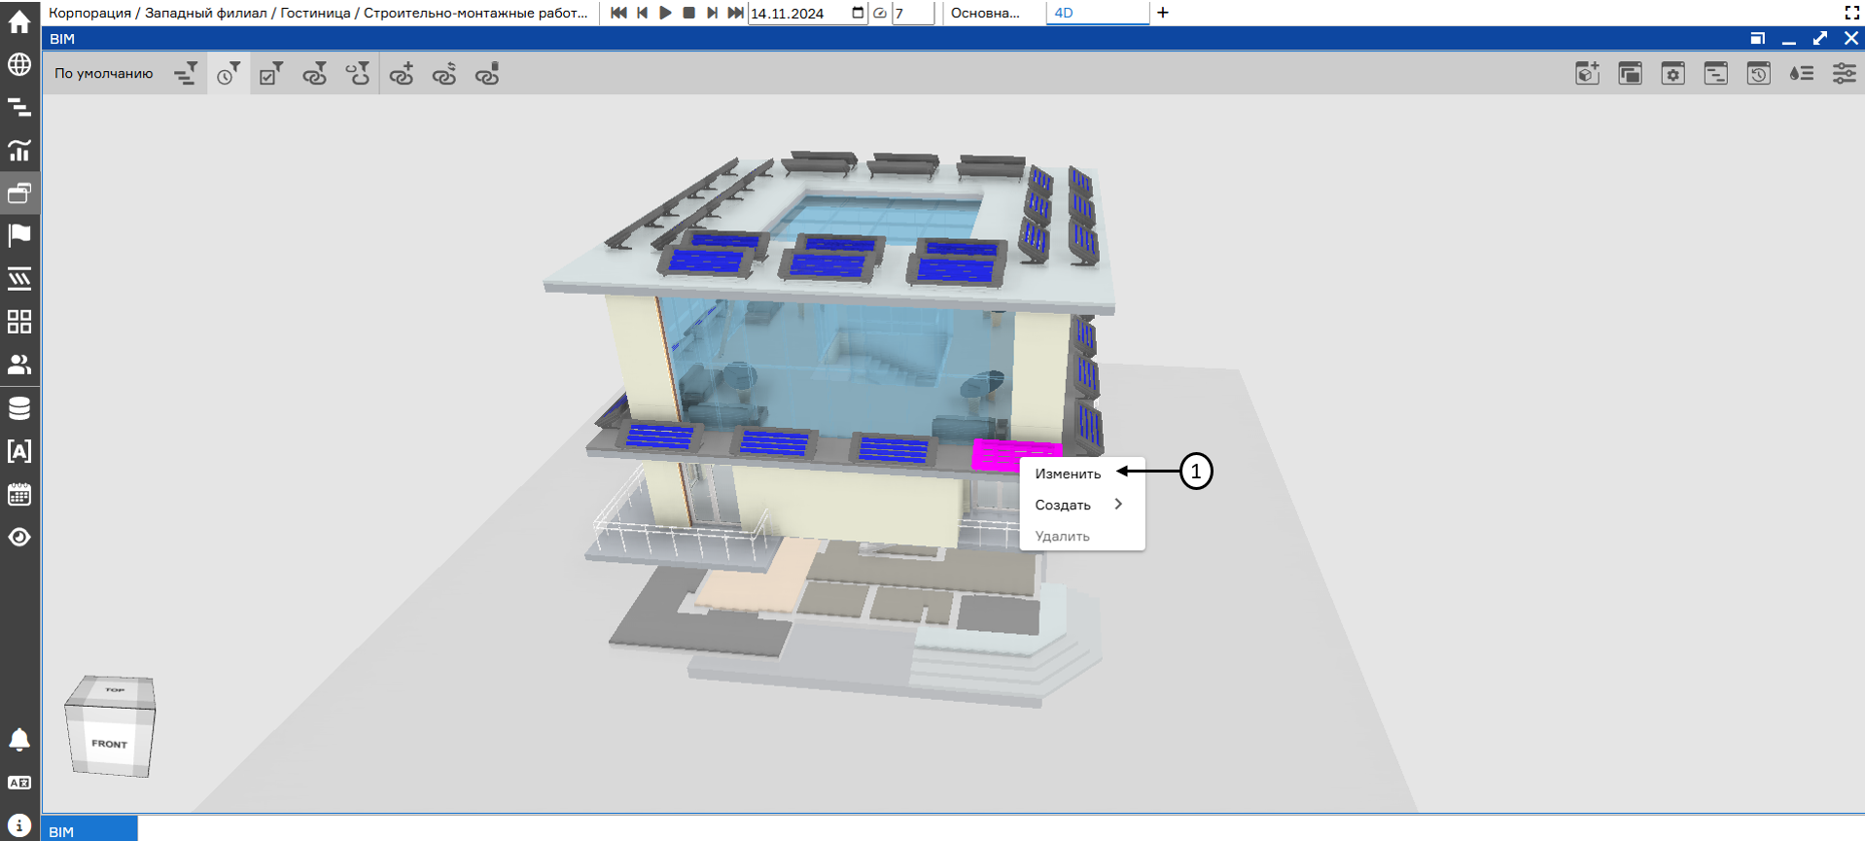Viewport: 1865px width, 841px height.
Task: Click the FRONT face of view cube
Action: point(109,744)
